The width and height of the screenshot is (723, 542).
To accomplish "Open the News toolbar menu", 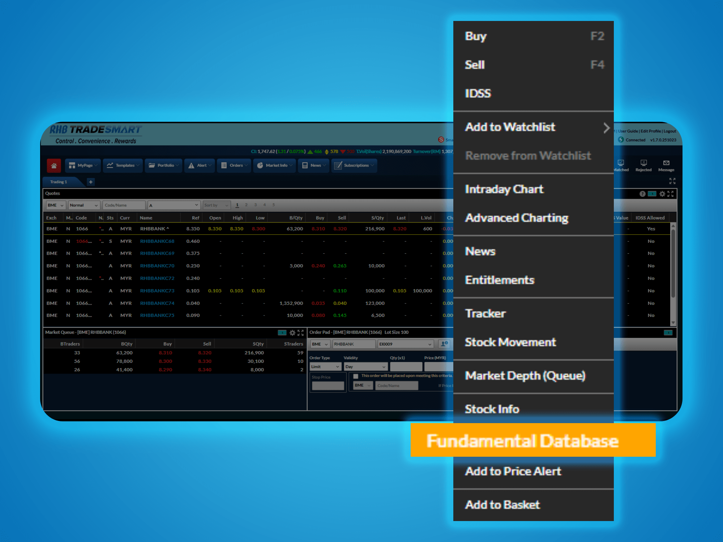I will click(313, 165).
